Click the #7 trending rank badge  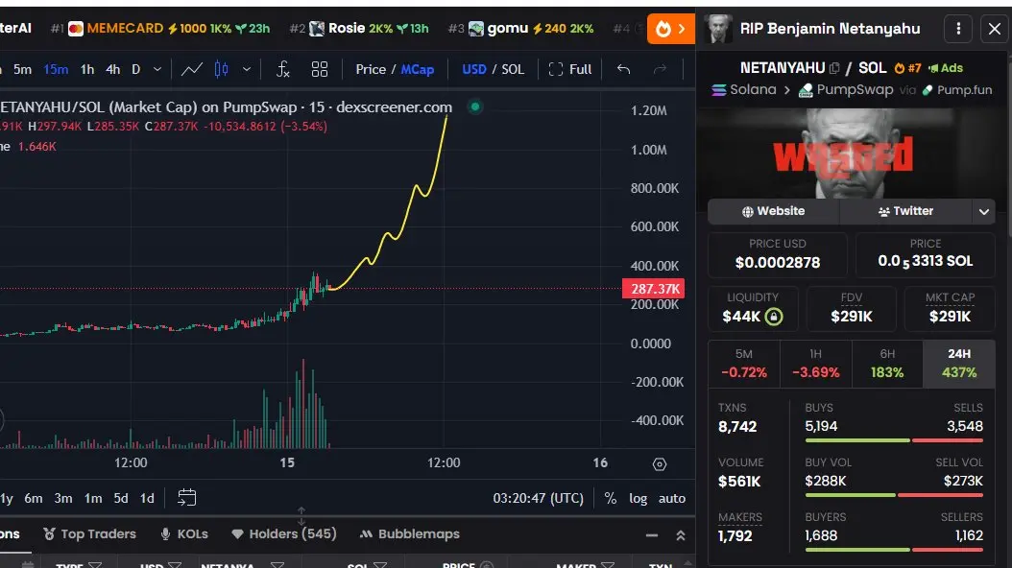(907, 68)
